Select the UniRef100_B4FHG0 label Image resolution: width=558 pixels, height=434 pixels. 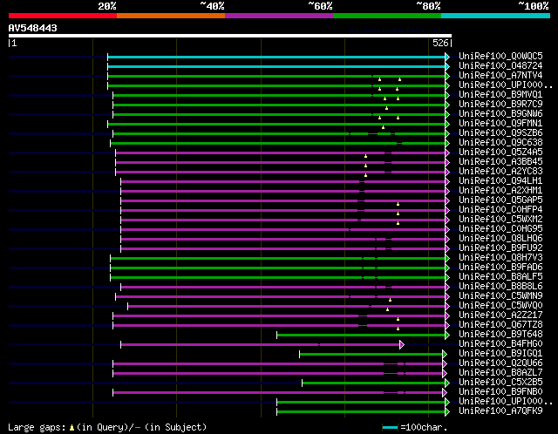click(500, 344)
